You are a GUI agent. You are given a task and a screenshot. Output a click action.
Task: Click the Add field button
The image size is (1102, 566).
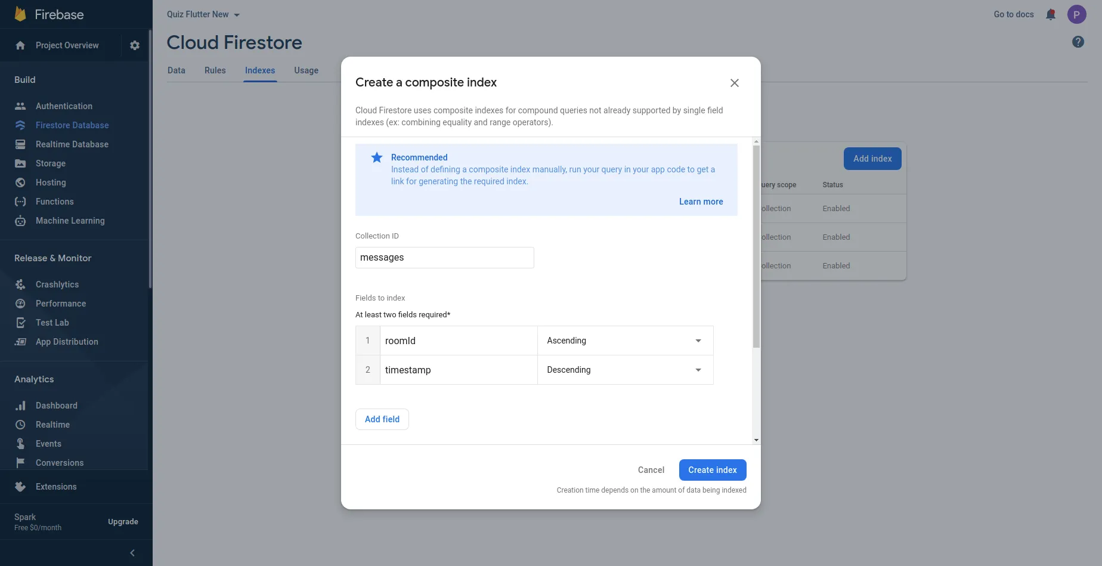(x=382, y=419)
